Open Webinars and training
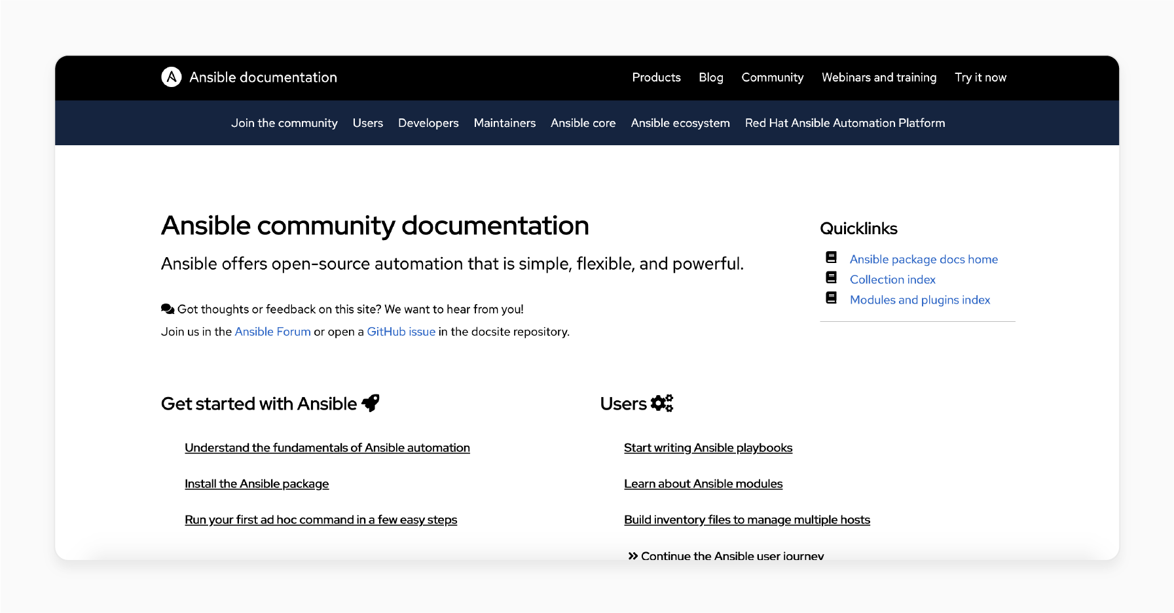 (x=879, y=77)
